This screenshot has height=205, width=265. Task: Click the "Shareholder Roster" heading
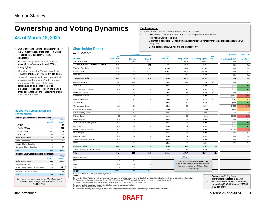[x=88, y=49]
